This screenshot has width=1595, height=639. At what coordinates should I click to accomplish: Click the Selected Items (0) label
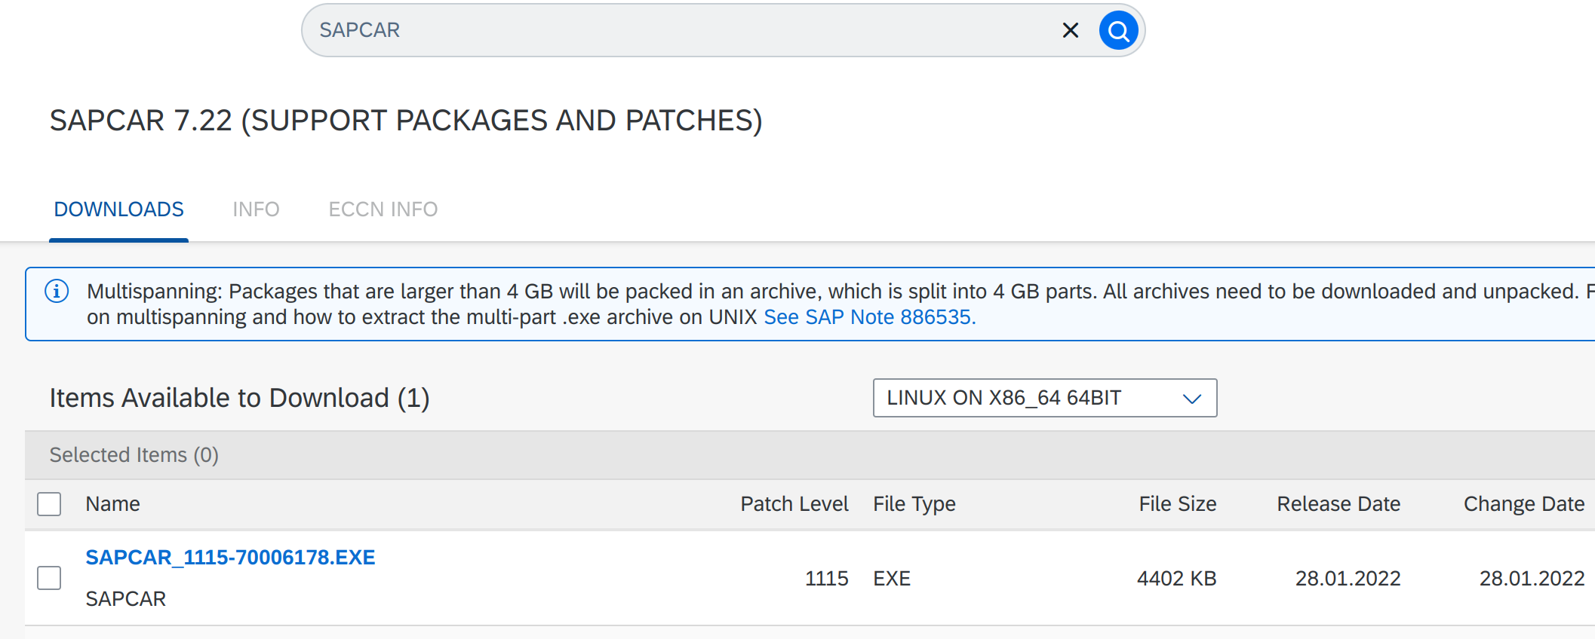pyautogui.click(x=134, y=455)
